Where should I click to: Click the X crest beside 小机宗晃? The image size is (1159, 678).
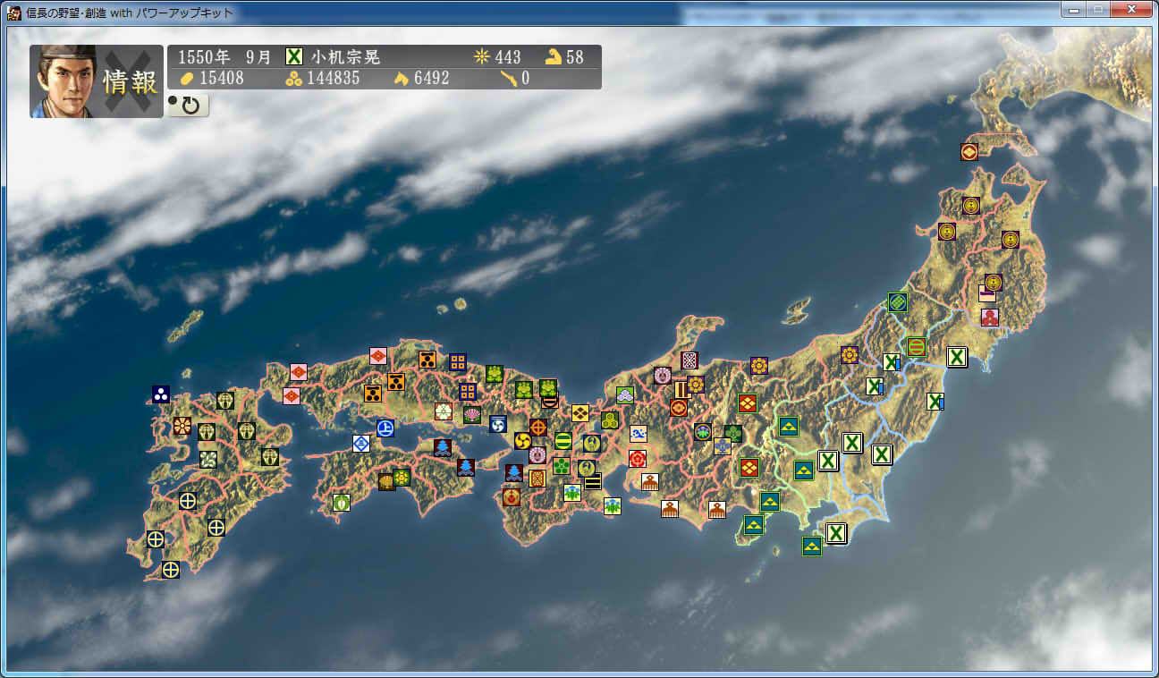click(294, 56)
